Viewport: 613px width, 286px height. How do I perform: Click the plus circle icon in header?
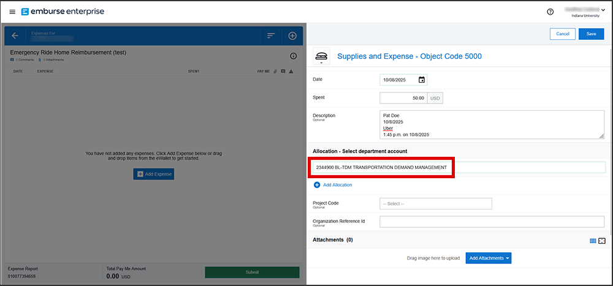[x=292, y=36]
